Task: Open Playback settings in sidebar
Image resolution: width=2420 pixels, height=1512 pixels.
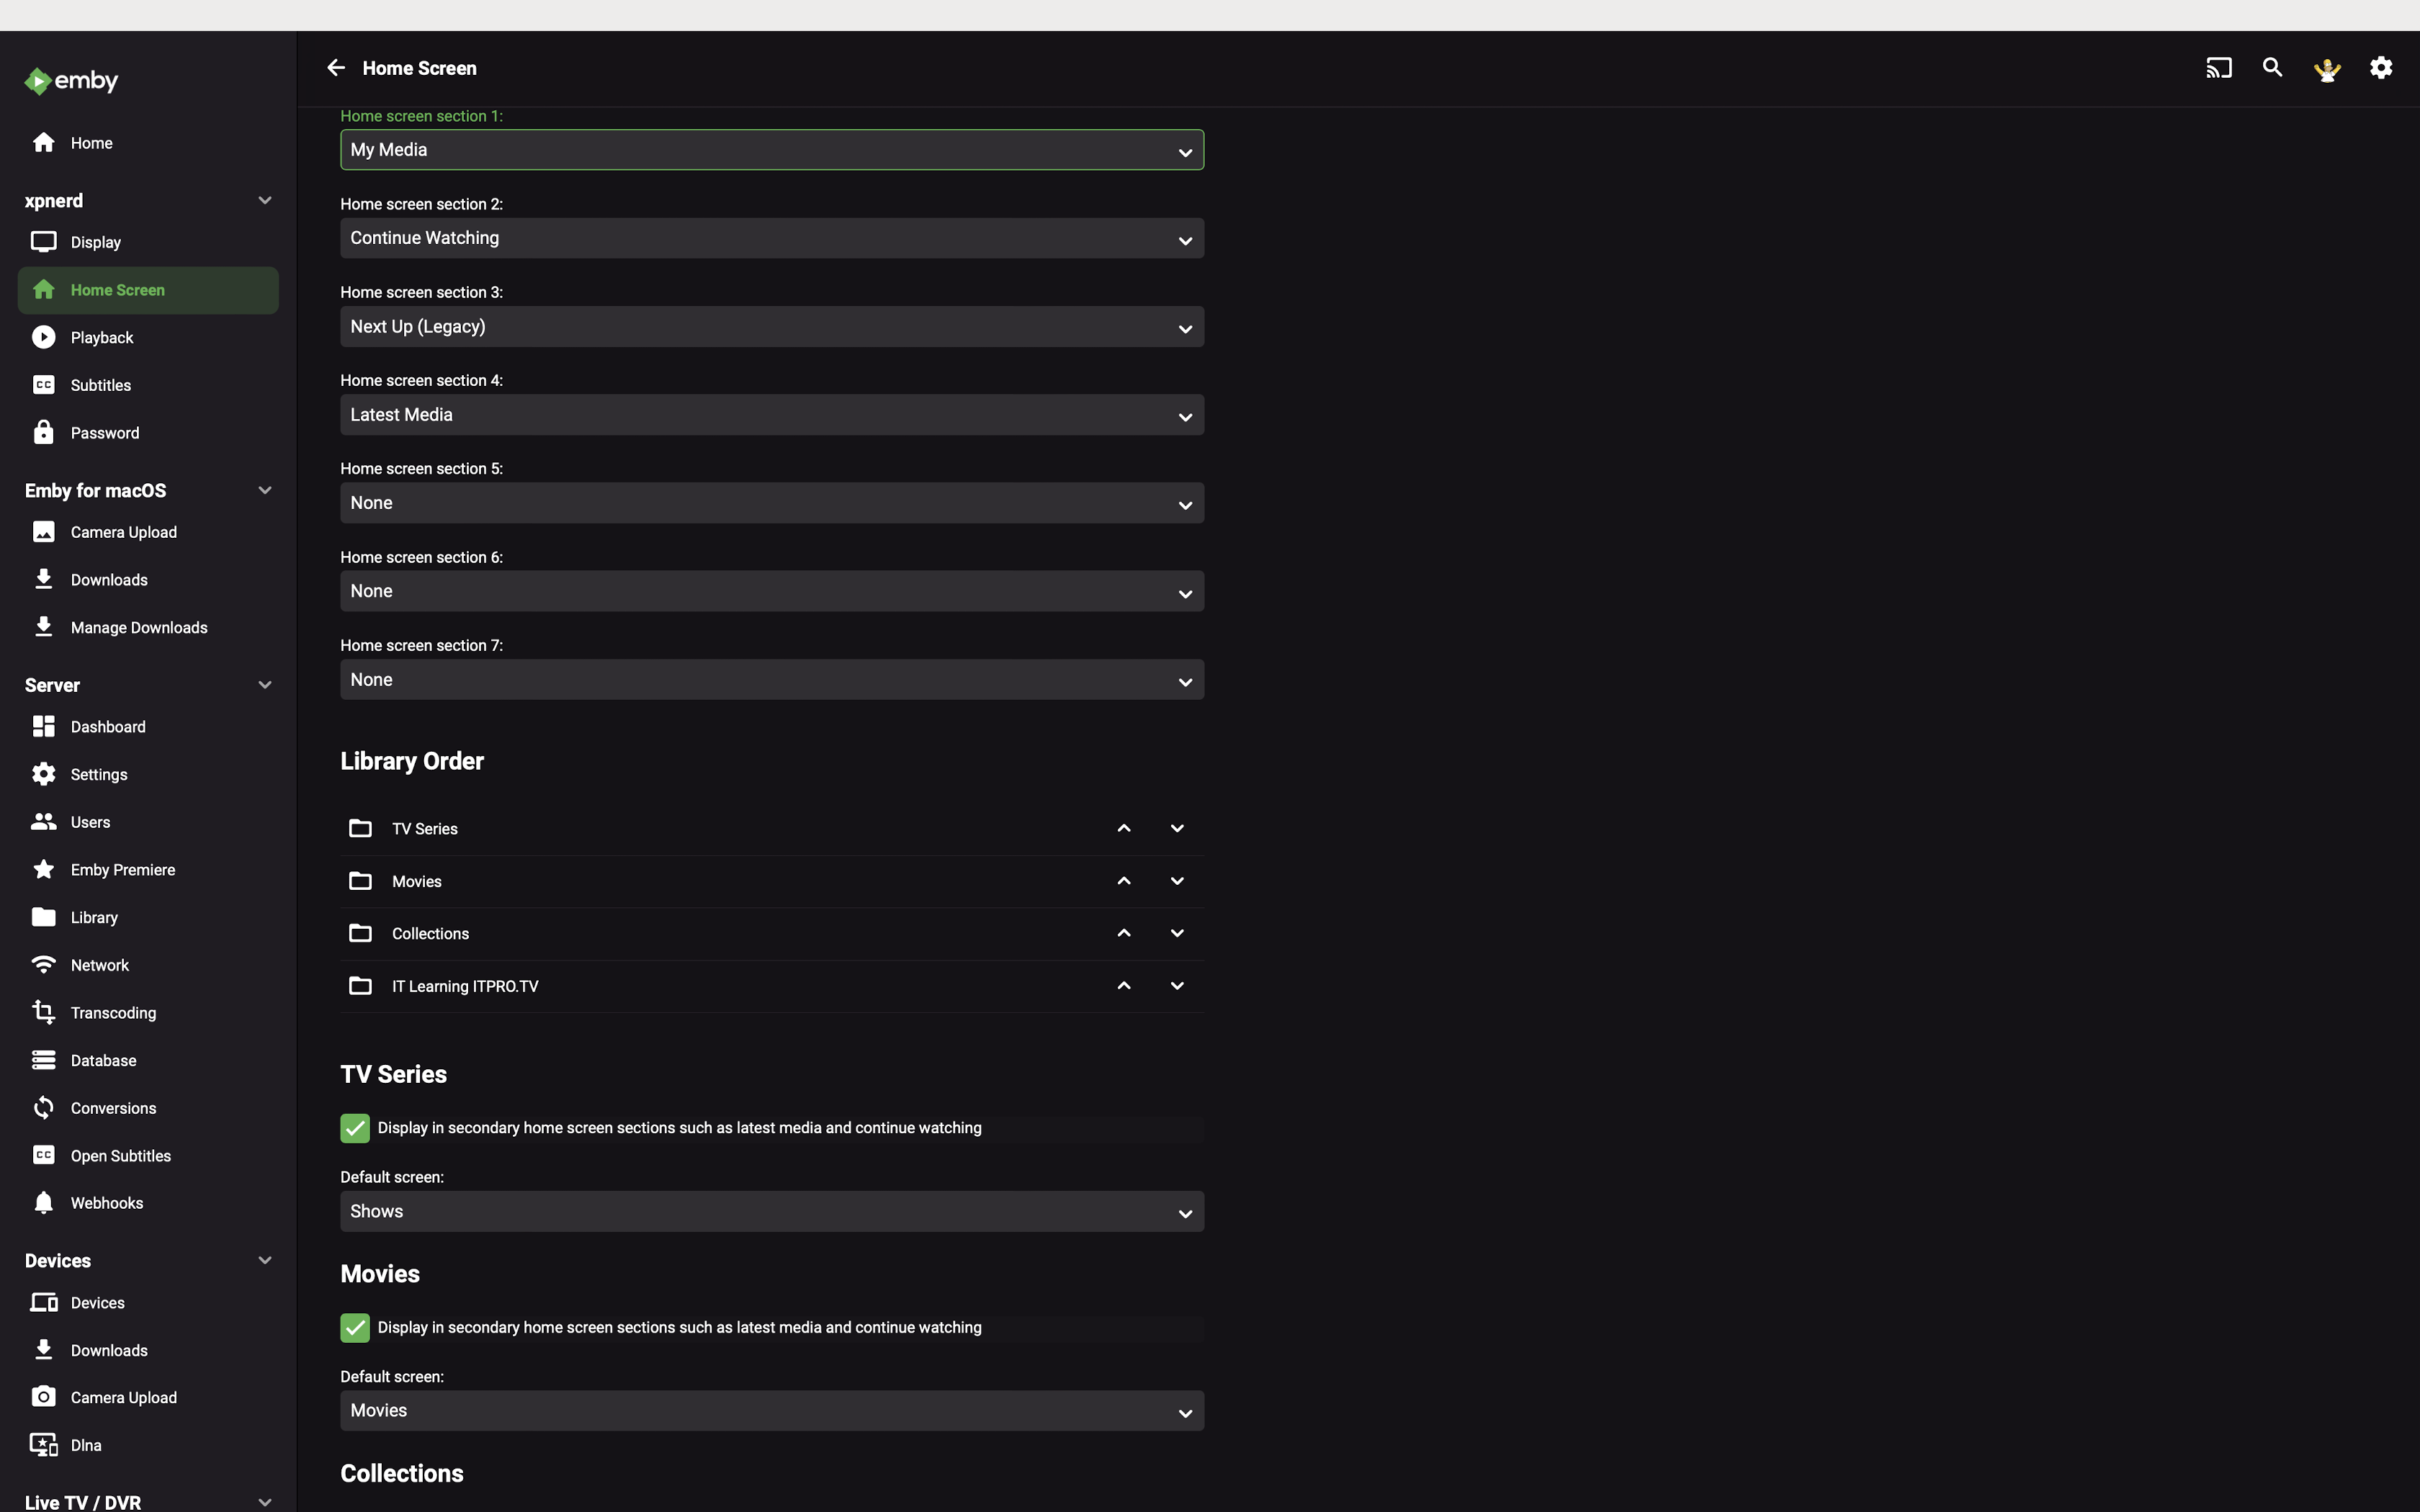Action: pyautogui.click(x=102, y=338)
